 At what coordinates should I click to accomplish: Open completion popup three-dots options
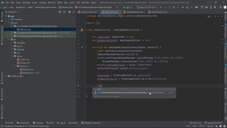(x=174, y=96)
